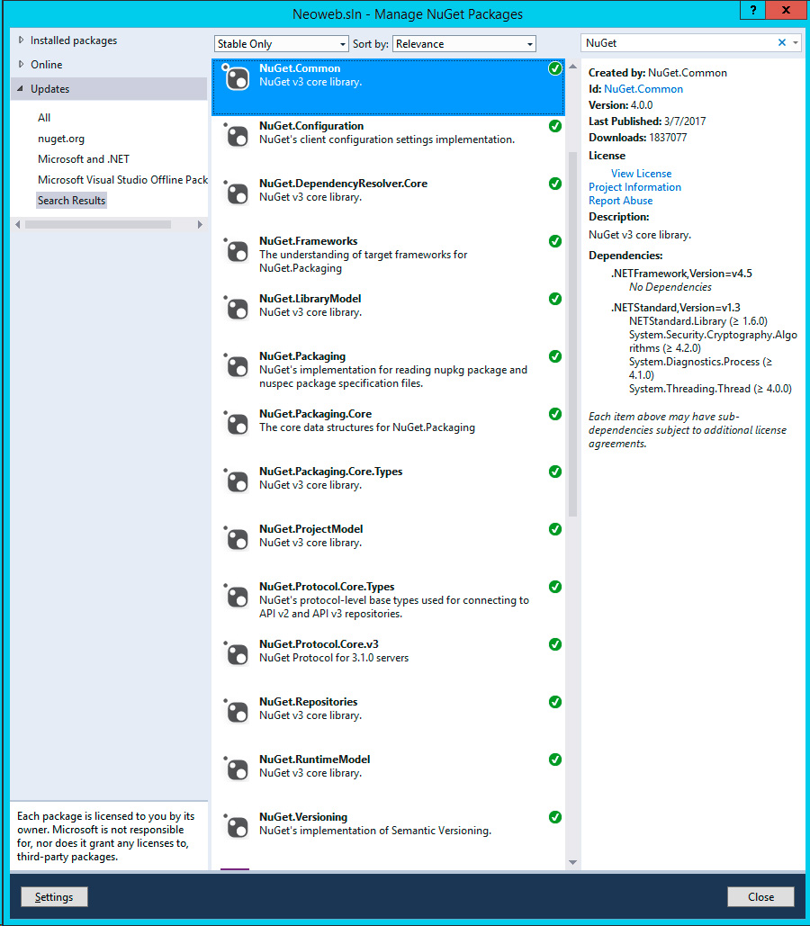Click the NuGet.Configuration package icon
The height and width of the screenshot is (926, 810).
click(237, 136)
